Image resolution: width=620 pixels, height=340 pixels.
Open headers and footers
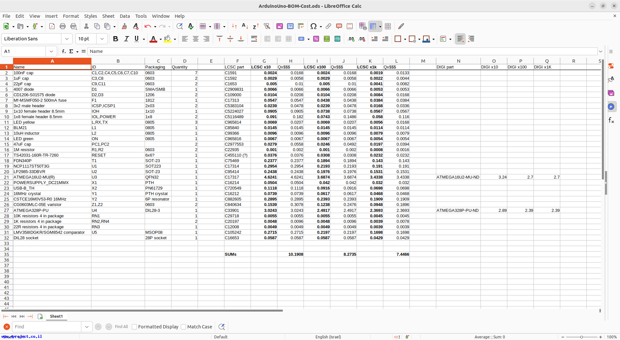350,26
